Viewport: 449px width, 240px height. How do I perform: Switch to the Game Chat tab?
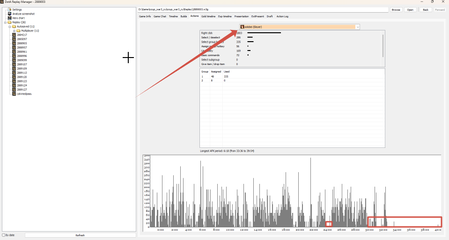(160, 16)
